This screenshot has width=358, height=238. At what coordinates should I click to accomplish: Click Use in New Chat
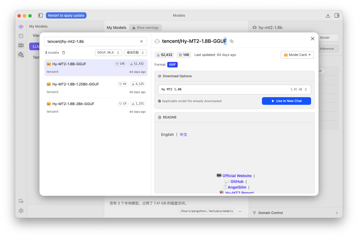click(x=287, y=101)
